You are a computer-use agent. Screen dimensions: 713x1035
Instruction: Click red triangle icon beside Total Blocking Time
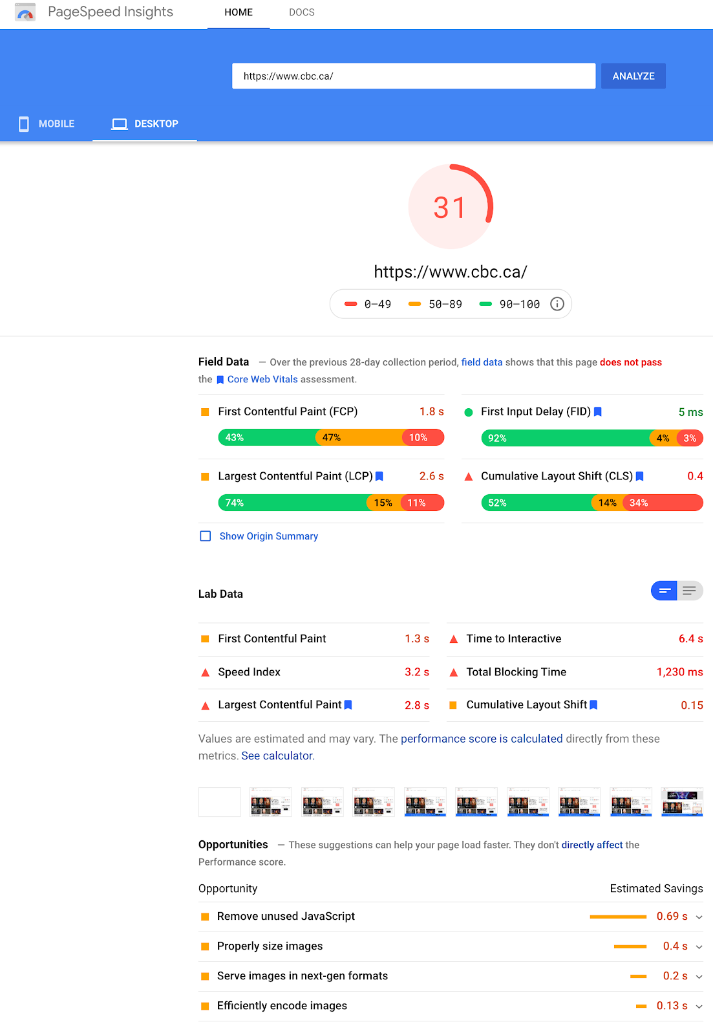(x=454, y=673)
